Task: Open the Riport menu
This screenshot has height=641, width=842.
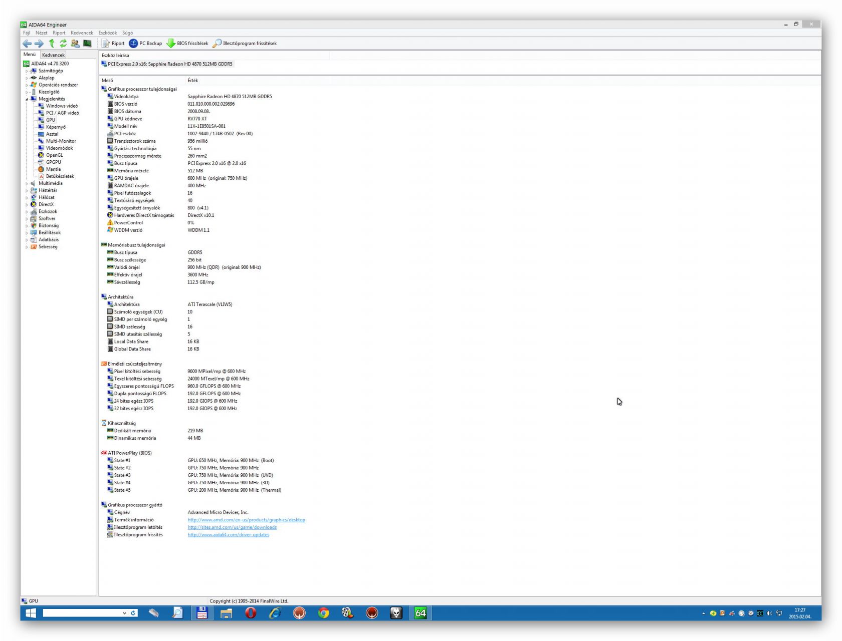Action: [x=59, y=33]
